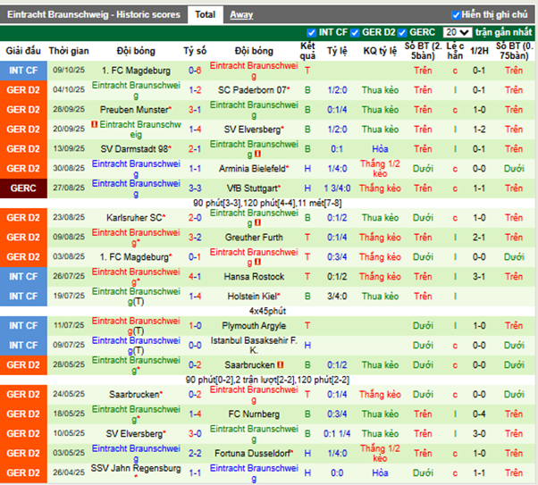Click the date 11/07/25

(x=69, y=325)
